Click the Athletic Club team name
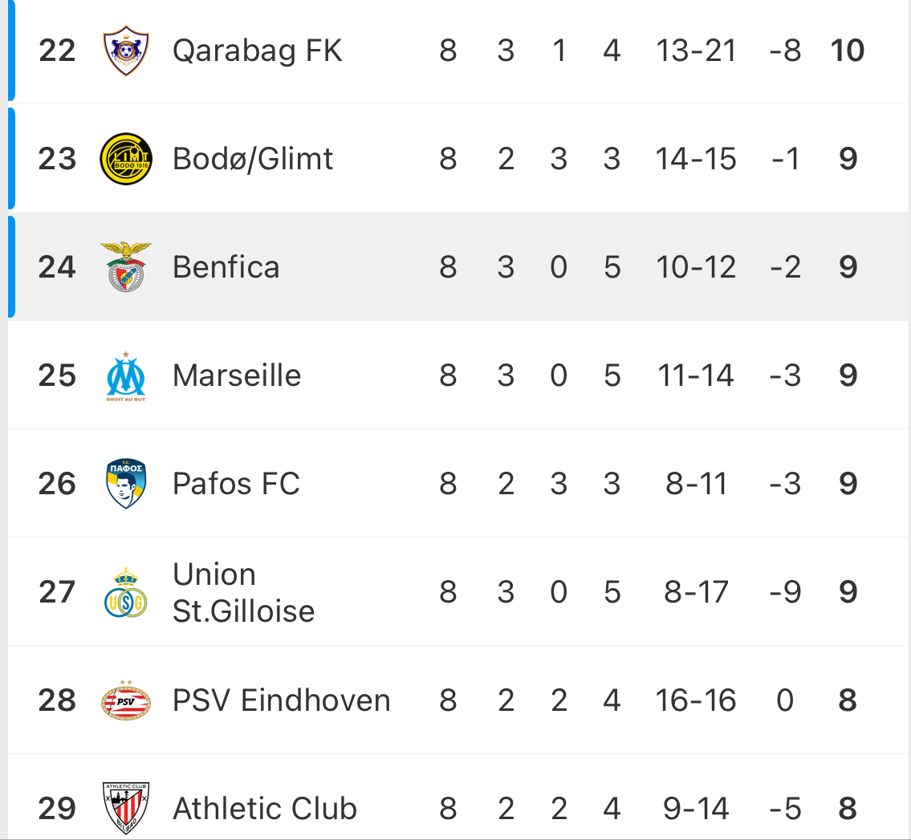This screenshot has width=911, height=840. tap(265, 808)
